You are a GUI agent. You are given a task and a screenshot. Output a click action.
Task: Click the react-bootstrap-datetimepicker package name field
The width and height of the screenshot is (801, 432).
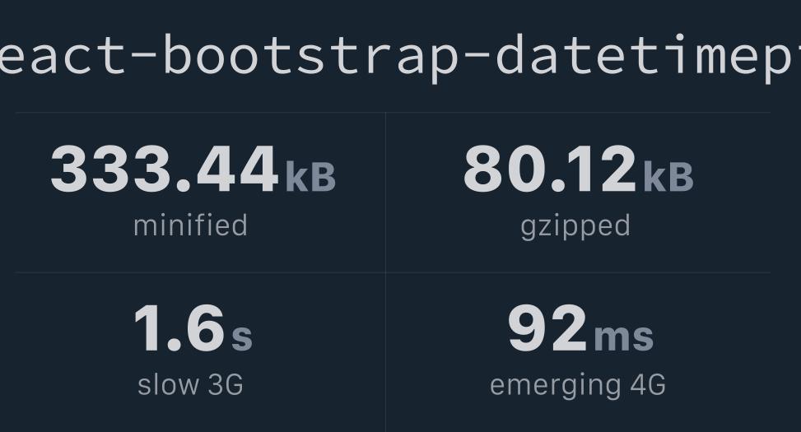pos(400,56)
